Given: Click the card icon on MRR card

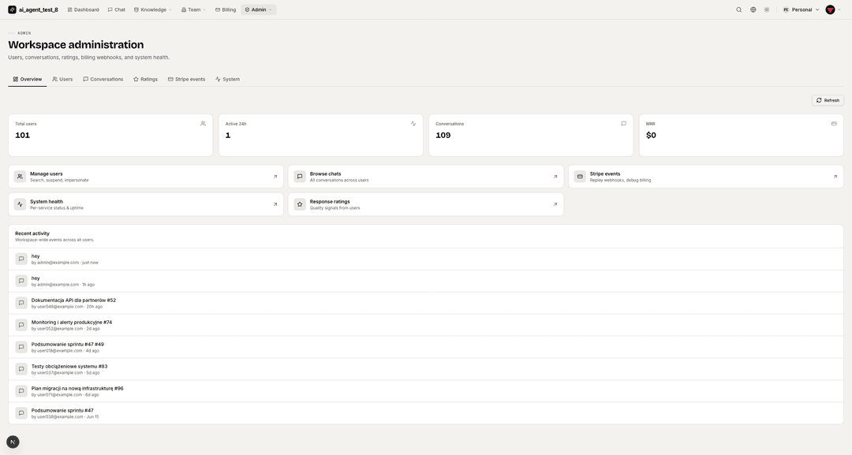Looking at the screenshot, I should coord(834,124).
